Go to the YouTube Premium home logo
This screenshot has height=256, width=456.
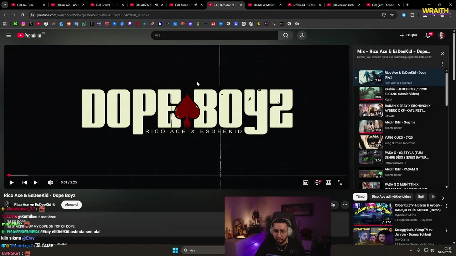(29, 35)
